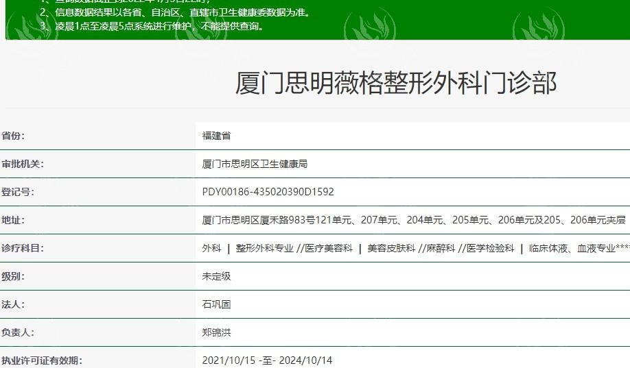The image size is (630, 368).
Task: Click the 级别 label
Action: click(13, 276)
